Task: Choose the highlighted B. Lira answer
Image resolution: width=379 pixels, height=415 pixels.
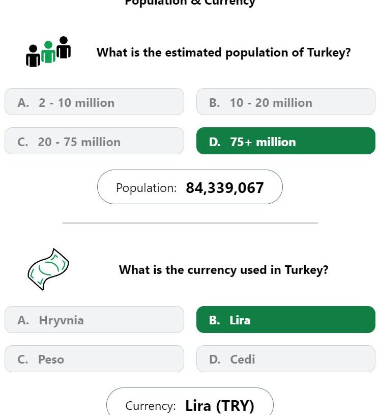Action: point(285,319)
